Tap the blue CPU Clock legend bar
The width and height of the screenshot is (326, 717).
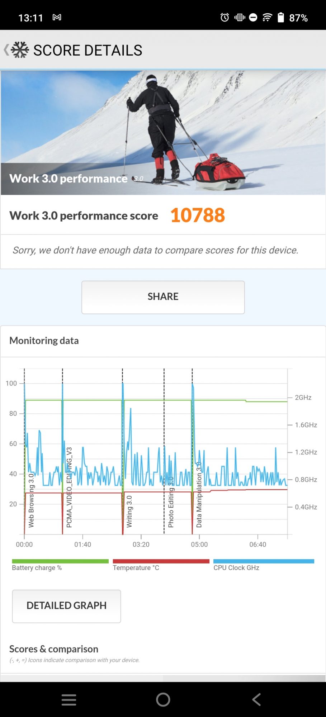pos(264,561)
